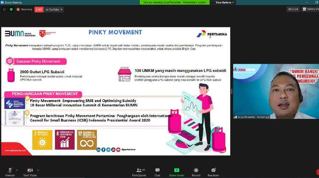Open the Reactions menu
The width and height of the screenshot is (319, 178).
[x=213, y=171]
